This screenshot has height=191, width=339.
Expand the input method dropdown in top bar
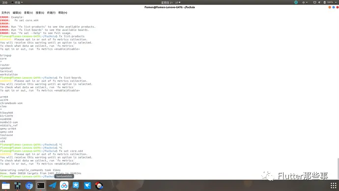(x=305, y=2)
